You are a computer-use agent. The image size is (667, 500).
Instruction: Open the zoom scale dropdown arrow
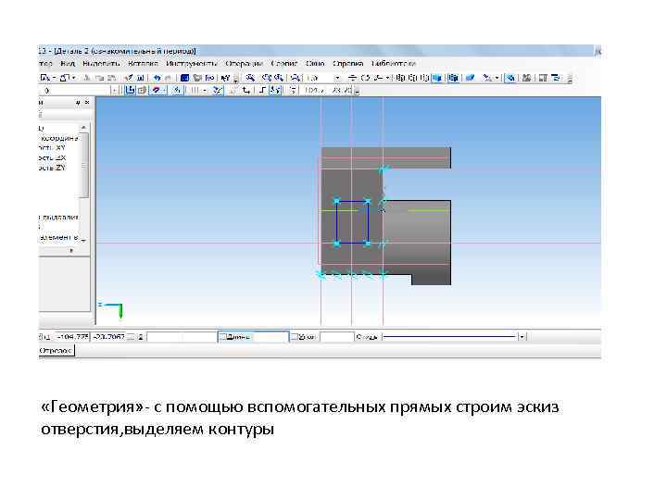click(337, 78)
